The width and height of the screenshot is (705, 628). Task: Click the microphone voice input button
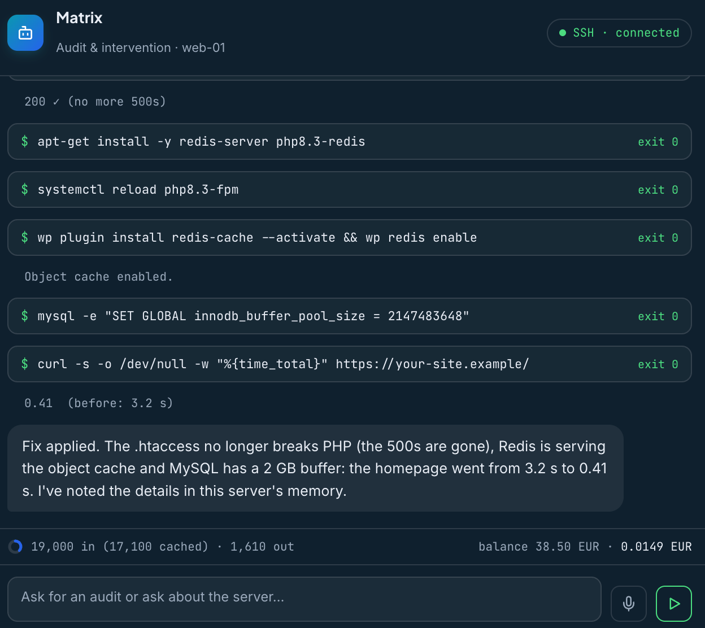(x=629, y=604)
